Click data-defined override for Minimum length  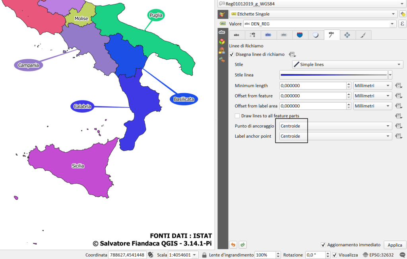coord(399,86)
